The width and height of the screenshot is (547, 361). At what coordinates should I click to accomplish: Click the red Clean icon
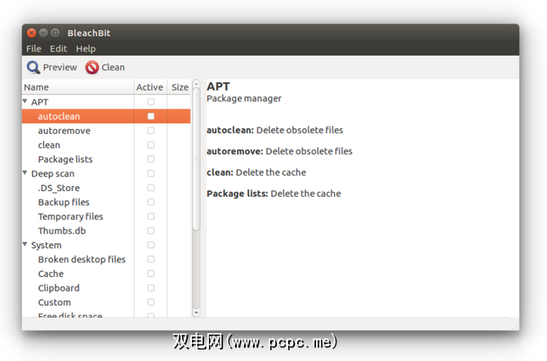pyautogui.click(x=91, y=67)
